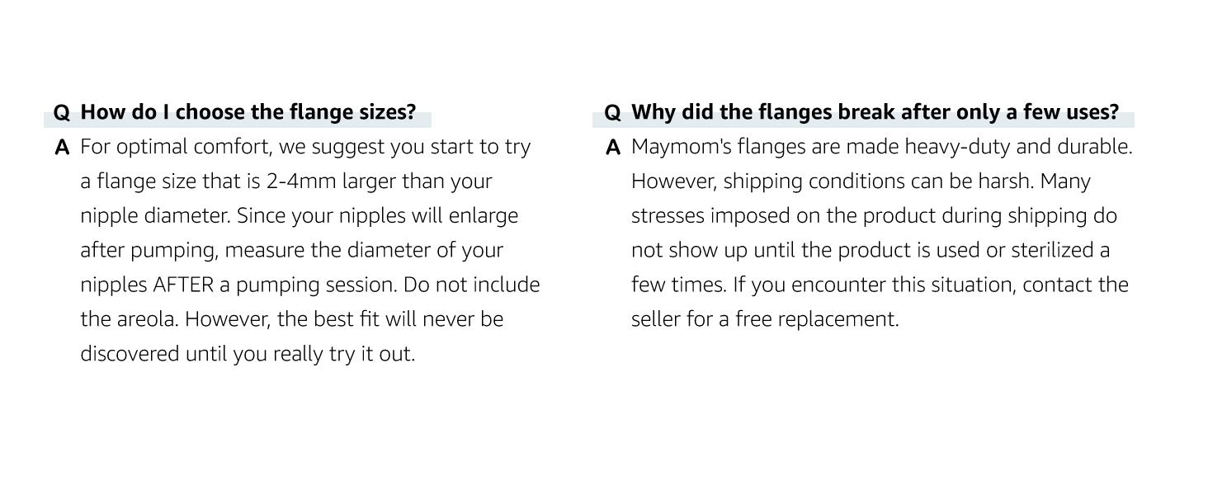The image size is (1208, 495).
Task: Click the A icon beside the optimal comfort answer
Action: (x=61, y=148)
